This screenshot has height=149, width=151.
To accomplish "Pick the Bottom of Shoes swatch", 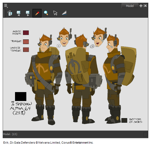I will [124, 120].
